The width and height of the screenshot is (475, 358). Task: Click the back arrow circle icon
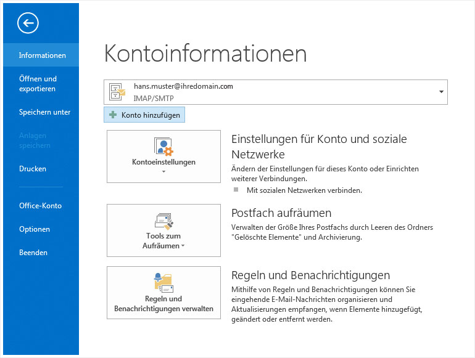pyautogui.click(x=28, y=23)
